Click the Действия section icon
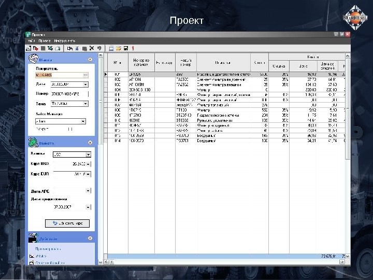This screenshot has height=280, width=373. (33, 237)
